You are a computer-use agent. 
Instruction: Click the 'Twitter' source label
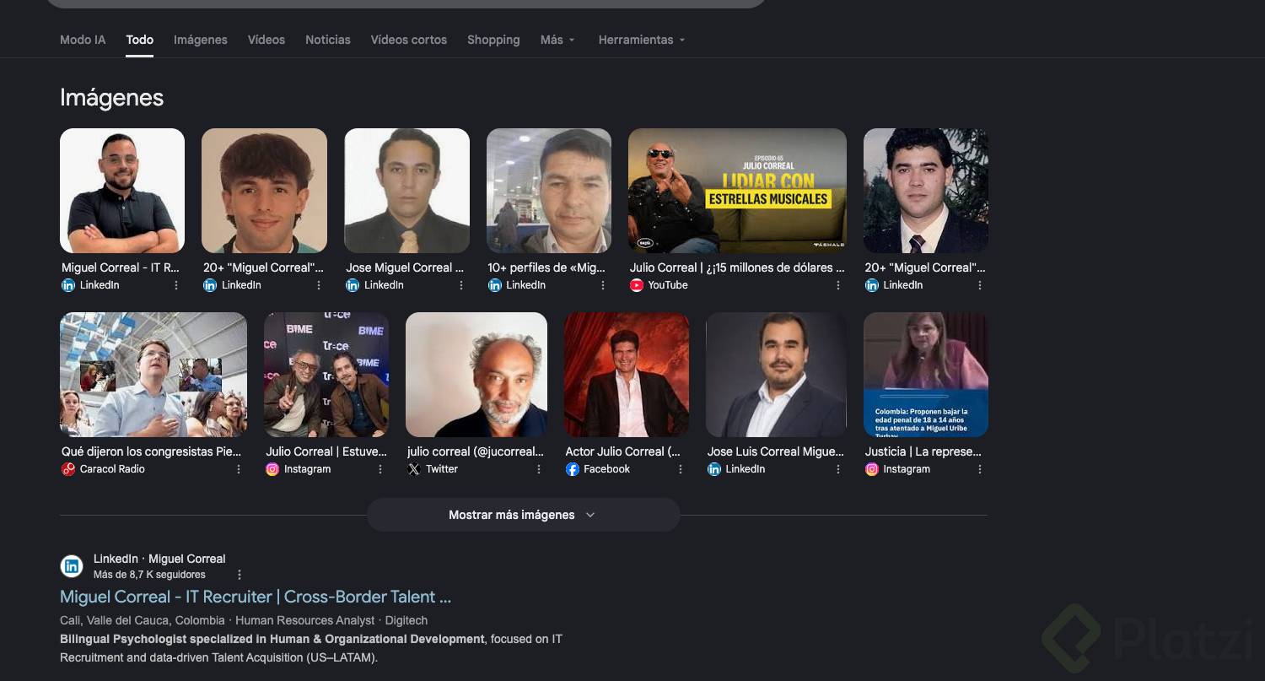[442, 469]
